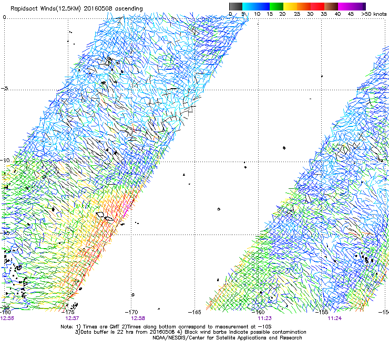389x341 pixels.
Task: Choose the red 30–35 knots legend swatch
Action: (x=318, y=6)
